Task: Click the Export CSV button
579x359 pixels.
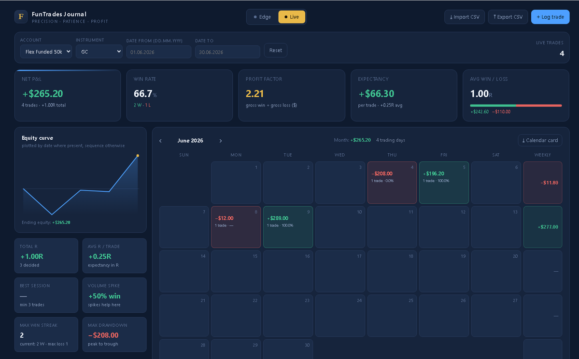Action: (508, 17)
